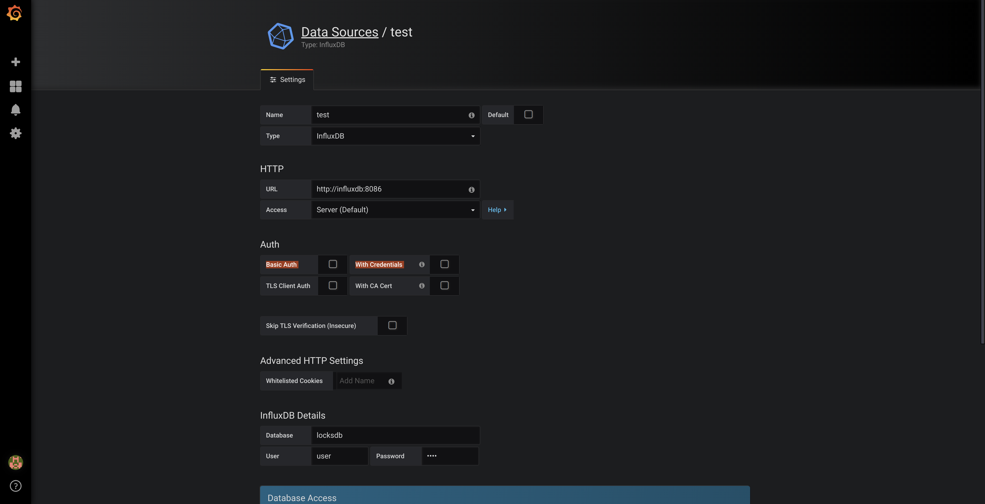This screenshot has width=985, height=504.
Task: Expand the Access Help section
Action: [x=497, y=210]
